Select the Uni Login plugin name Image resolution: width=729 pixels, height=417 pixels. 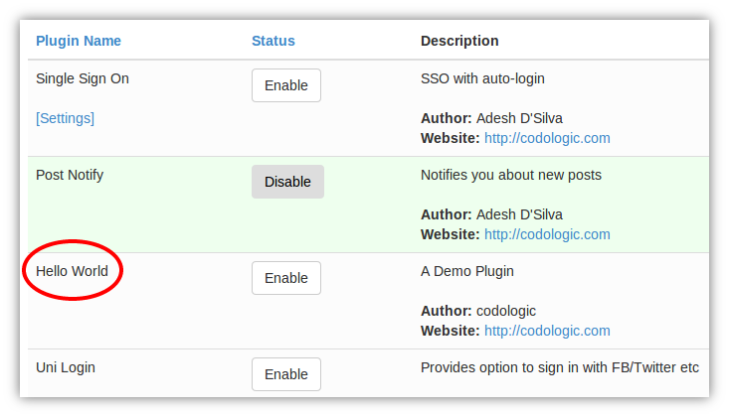coord(66,367)
